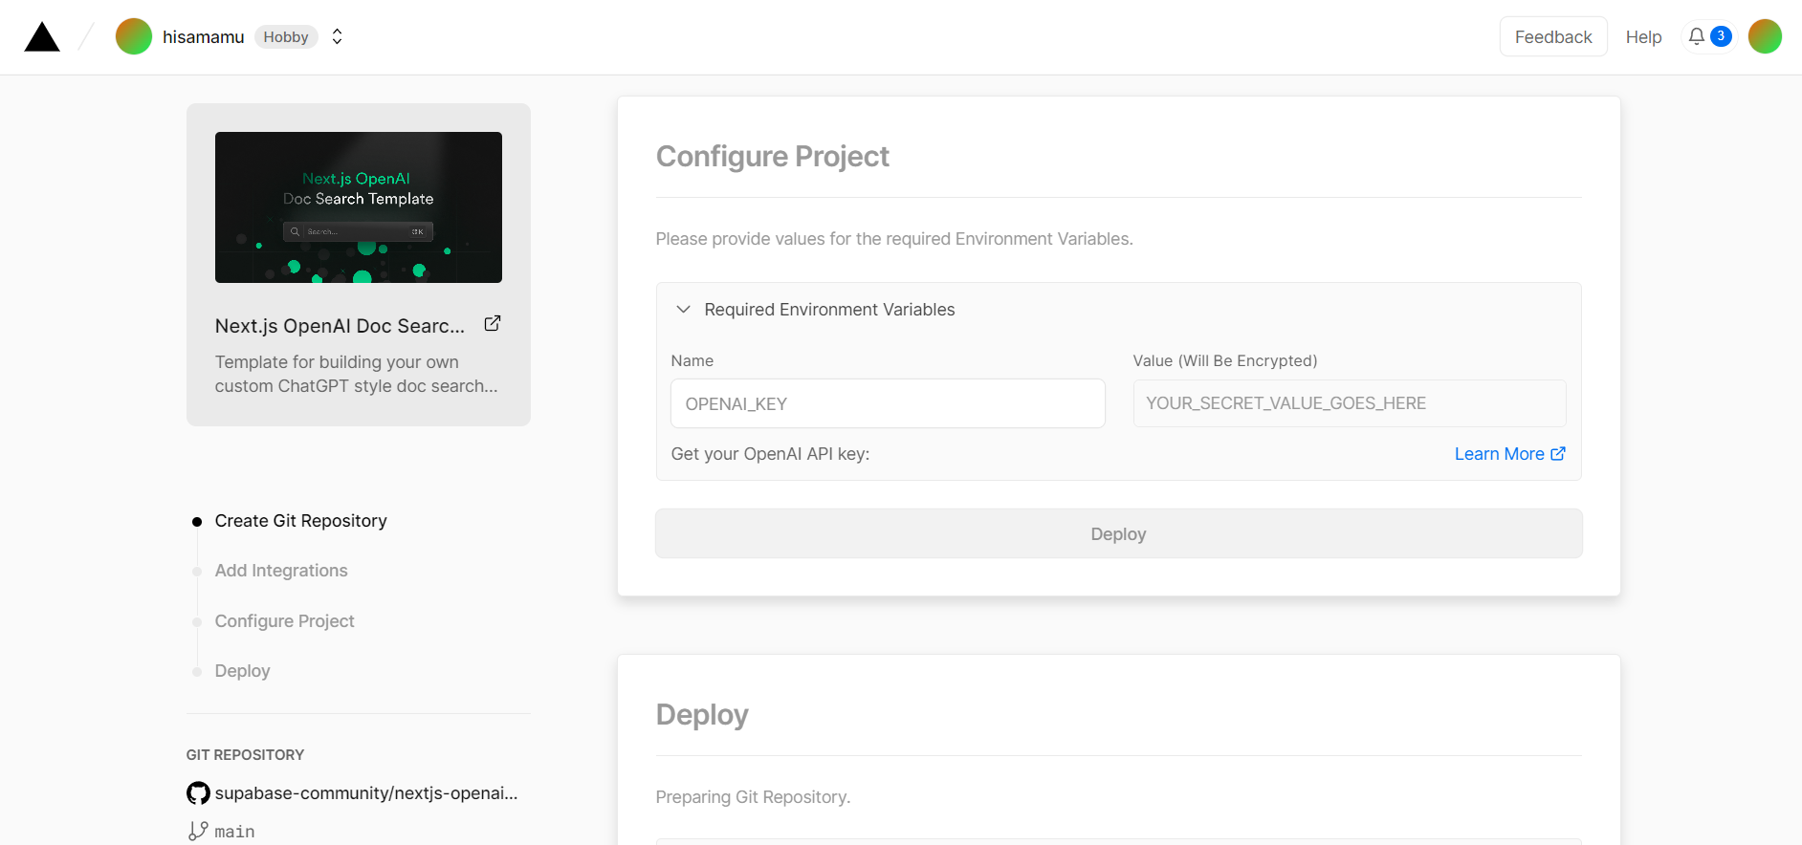Click the Help link
This screenshot has height=845, width=1802.
[1643, 37]
